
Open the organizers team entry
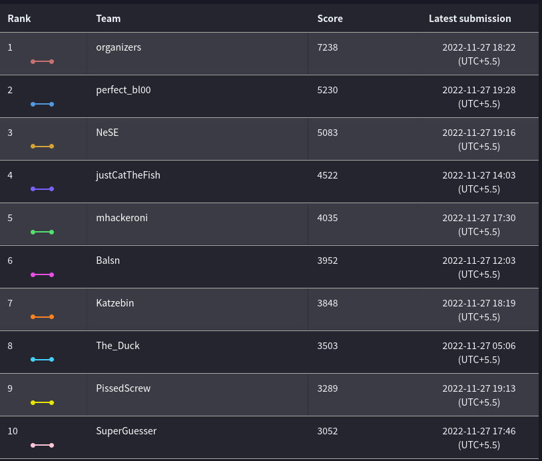119,47
